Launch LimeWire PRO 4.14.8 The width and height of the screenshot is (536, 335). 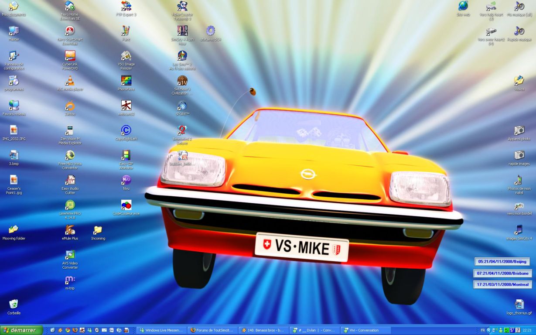[70, 205]
